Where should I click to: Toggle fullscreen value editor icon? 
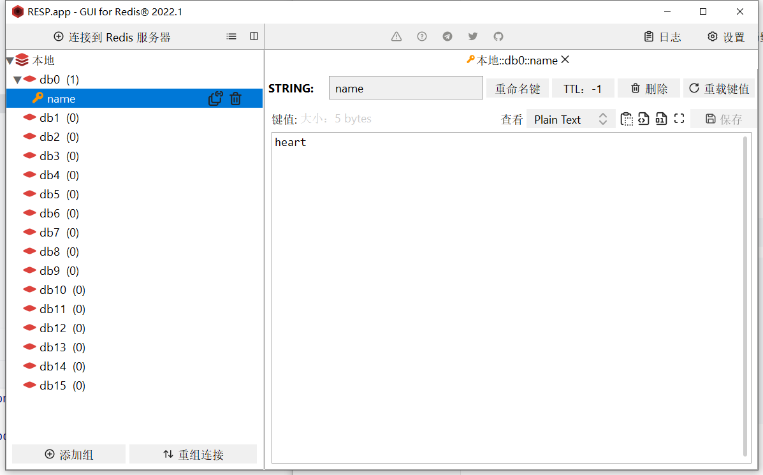(679, 118)
